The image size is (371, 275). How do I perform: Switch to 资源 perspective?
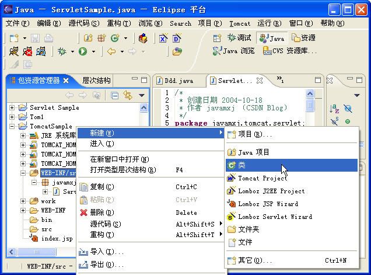[x=303, y=38]
